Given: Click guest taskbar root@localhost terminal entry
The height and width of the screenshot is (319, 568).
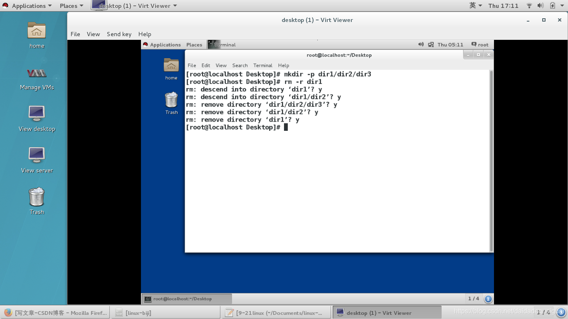Looking at the screenshot, I should (x=187, y=299).
